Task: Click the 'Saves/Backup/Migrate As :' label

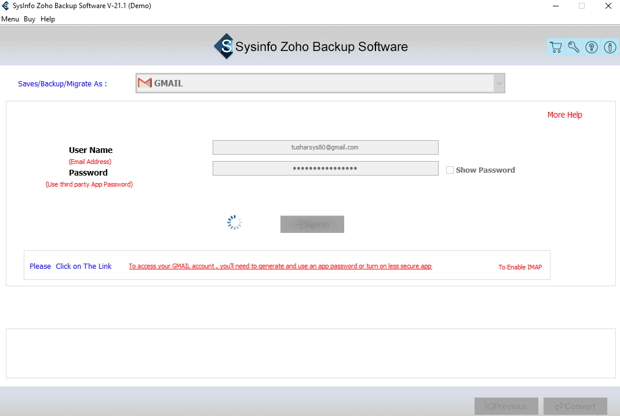Action: (63, 84)
